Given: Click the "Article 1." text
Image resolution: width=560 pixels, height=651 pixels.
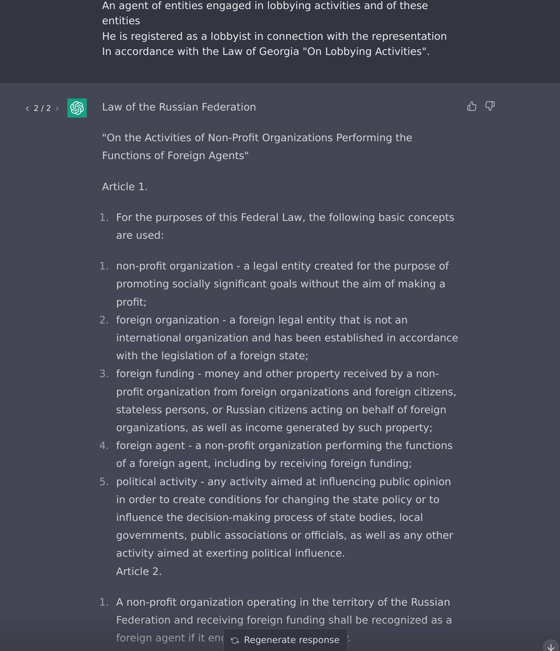Looking at the screenshot, I should (x=125, y=186).
